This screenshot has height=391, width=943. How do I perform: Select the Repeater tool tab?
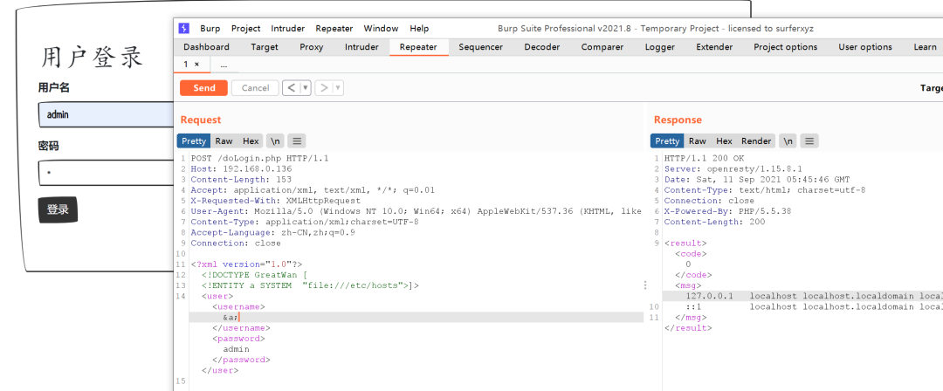click(x=418, y=47)
